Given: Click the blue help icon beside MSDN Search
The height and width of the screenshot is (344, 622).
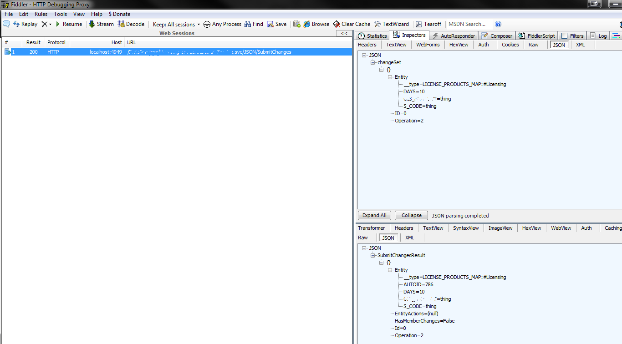Looking at the screenshot, I should click(x=498, y=24).
